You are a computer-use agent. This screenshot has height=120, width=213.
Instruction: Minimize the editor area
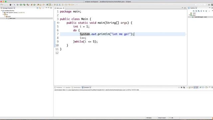tap(182, 8)
